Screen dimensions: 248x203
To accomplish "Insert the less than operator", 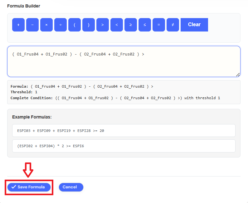I will point(117,25).
